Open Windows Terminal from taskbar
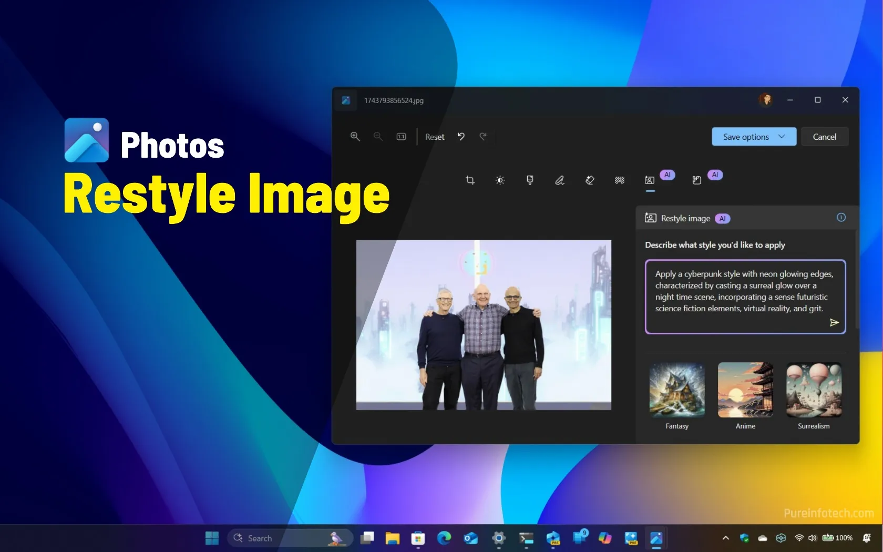This screenshot has height=552, width=883. coord(526,538)
